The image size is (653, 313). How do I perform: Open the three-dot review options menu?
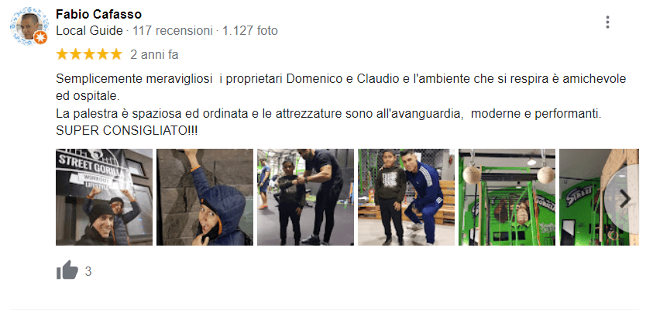607,22
